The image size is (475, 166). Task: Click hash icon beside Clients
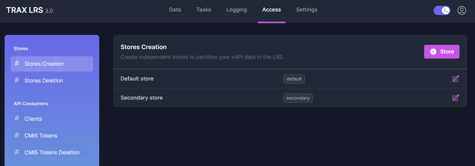[17, 118]
